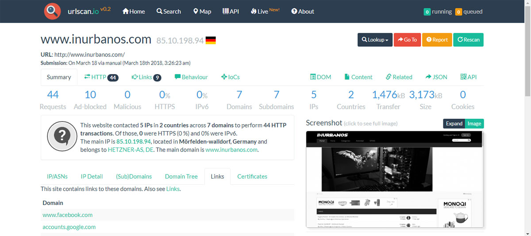This screenshot has width=531, height=236.
Task: Open the Behaviour tab
Action: pos(191,77)
